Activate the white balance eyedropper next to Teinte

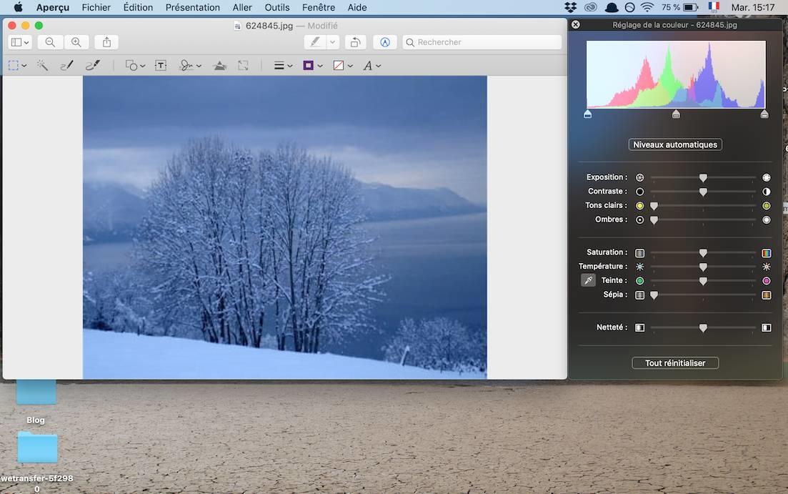coord(588,280)
